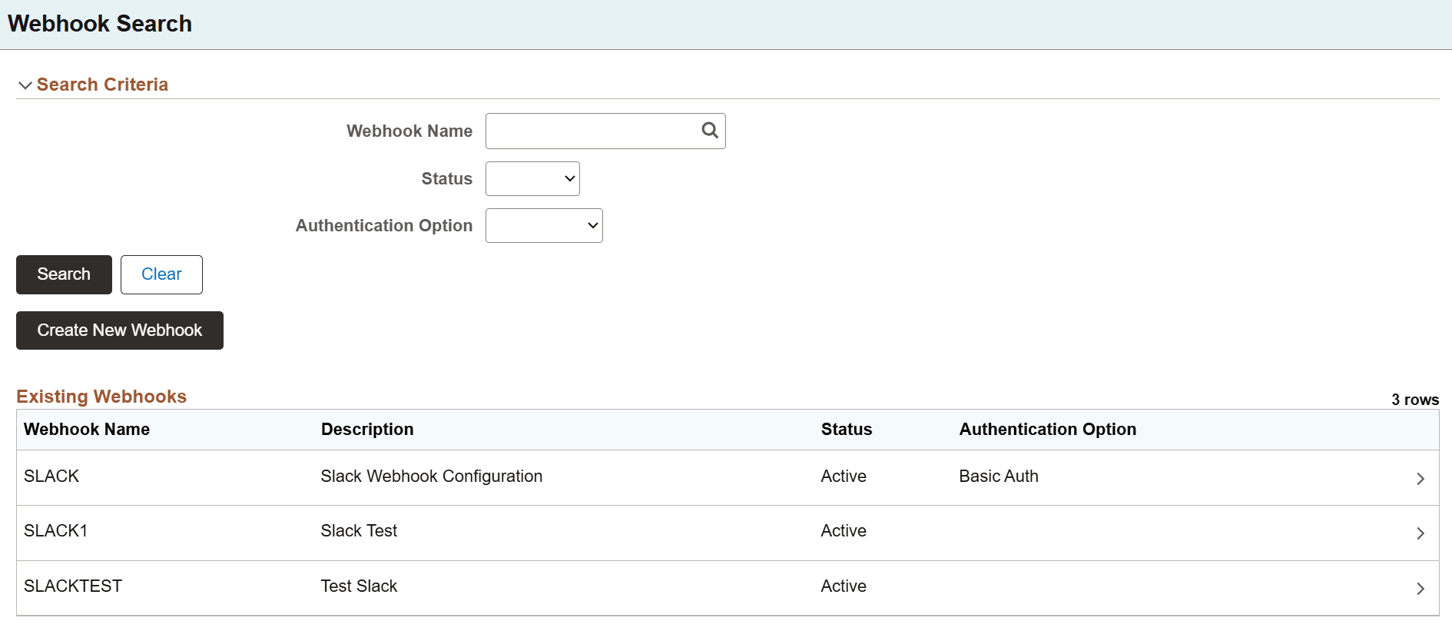Open the SLACK row details chevron

pyautogui.click(x=1420, y=478)
